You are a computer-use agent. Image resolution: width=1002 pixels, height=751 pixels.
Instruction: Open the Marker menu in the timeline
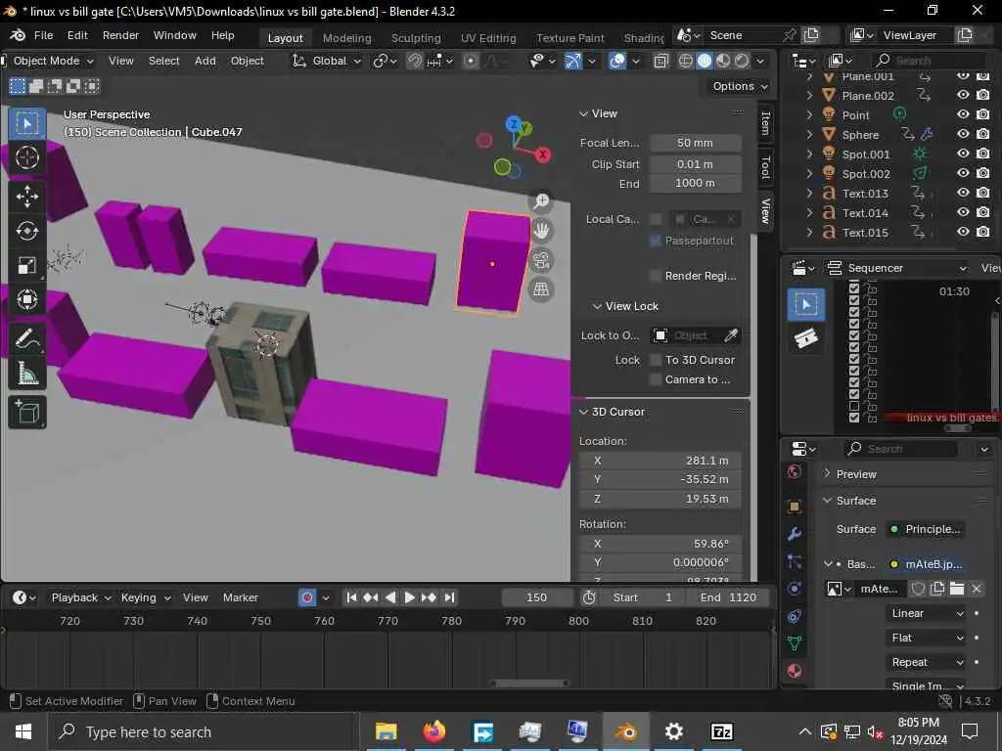(x=241, y=597)
